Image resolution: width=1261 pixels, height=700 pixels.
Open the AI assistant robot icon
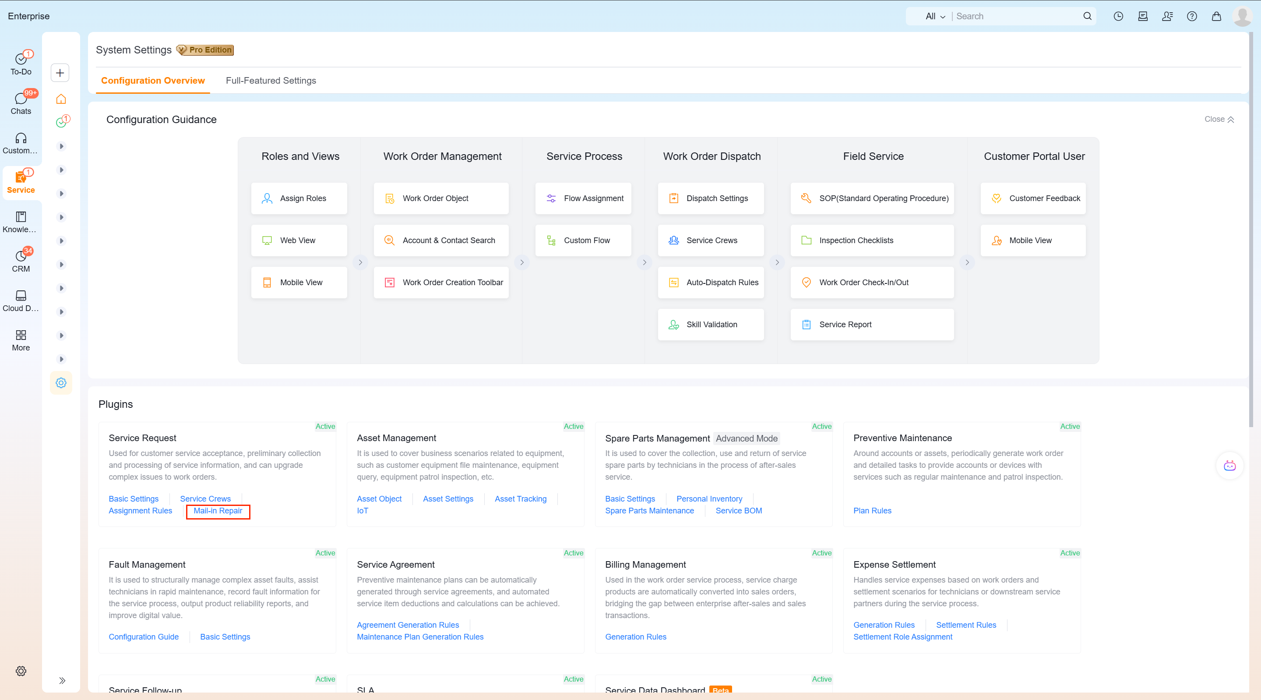tap(1229, 465)
